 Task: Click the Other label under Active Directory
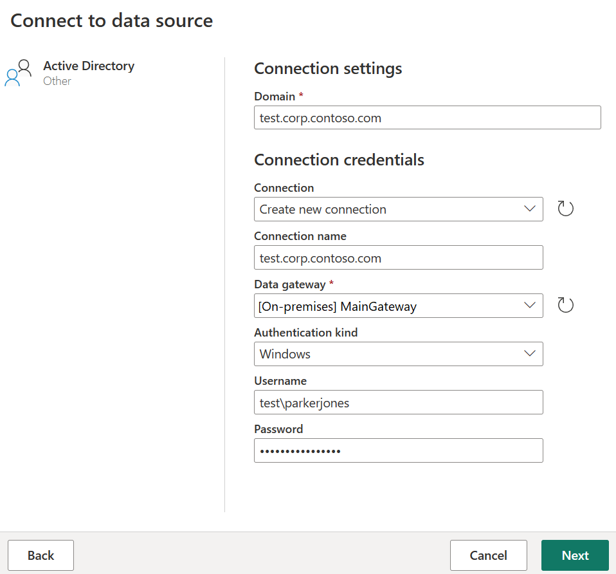click(x=57, y=80)
